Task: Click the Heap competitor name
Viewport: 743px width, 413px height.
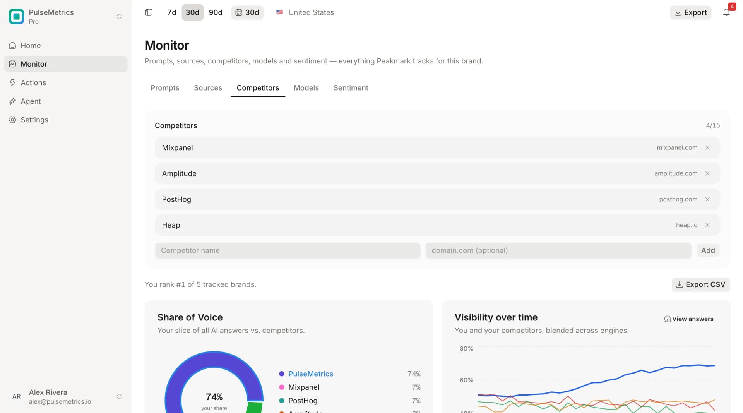Action: click(171, 225)
